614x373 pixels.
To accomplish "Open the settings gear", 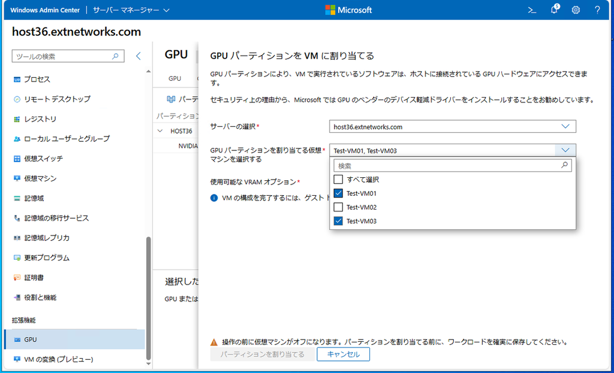I will (x=576, y=10).
